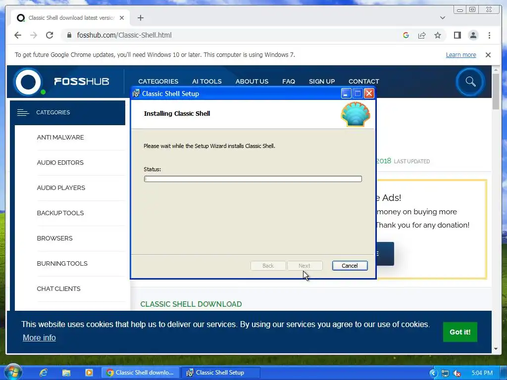Show hidden system tray icons

(433, 373)
